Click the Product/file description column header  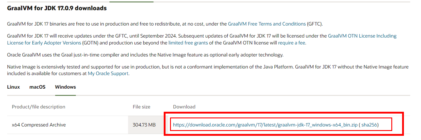pos(38,107)
